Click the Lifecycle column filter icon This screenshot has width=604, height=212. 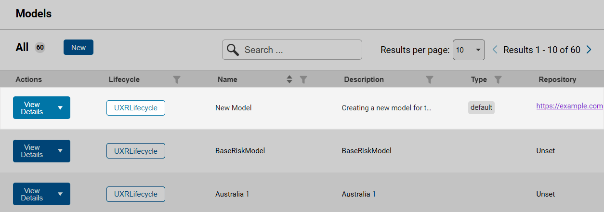(x=177, y=79)
